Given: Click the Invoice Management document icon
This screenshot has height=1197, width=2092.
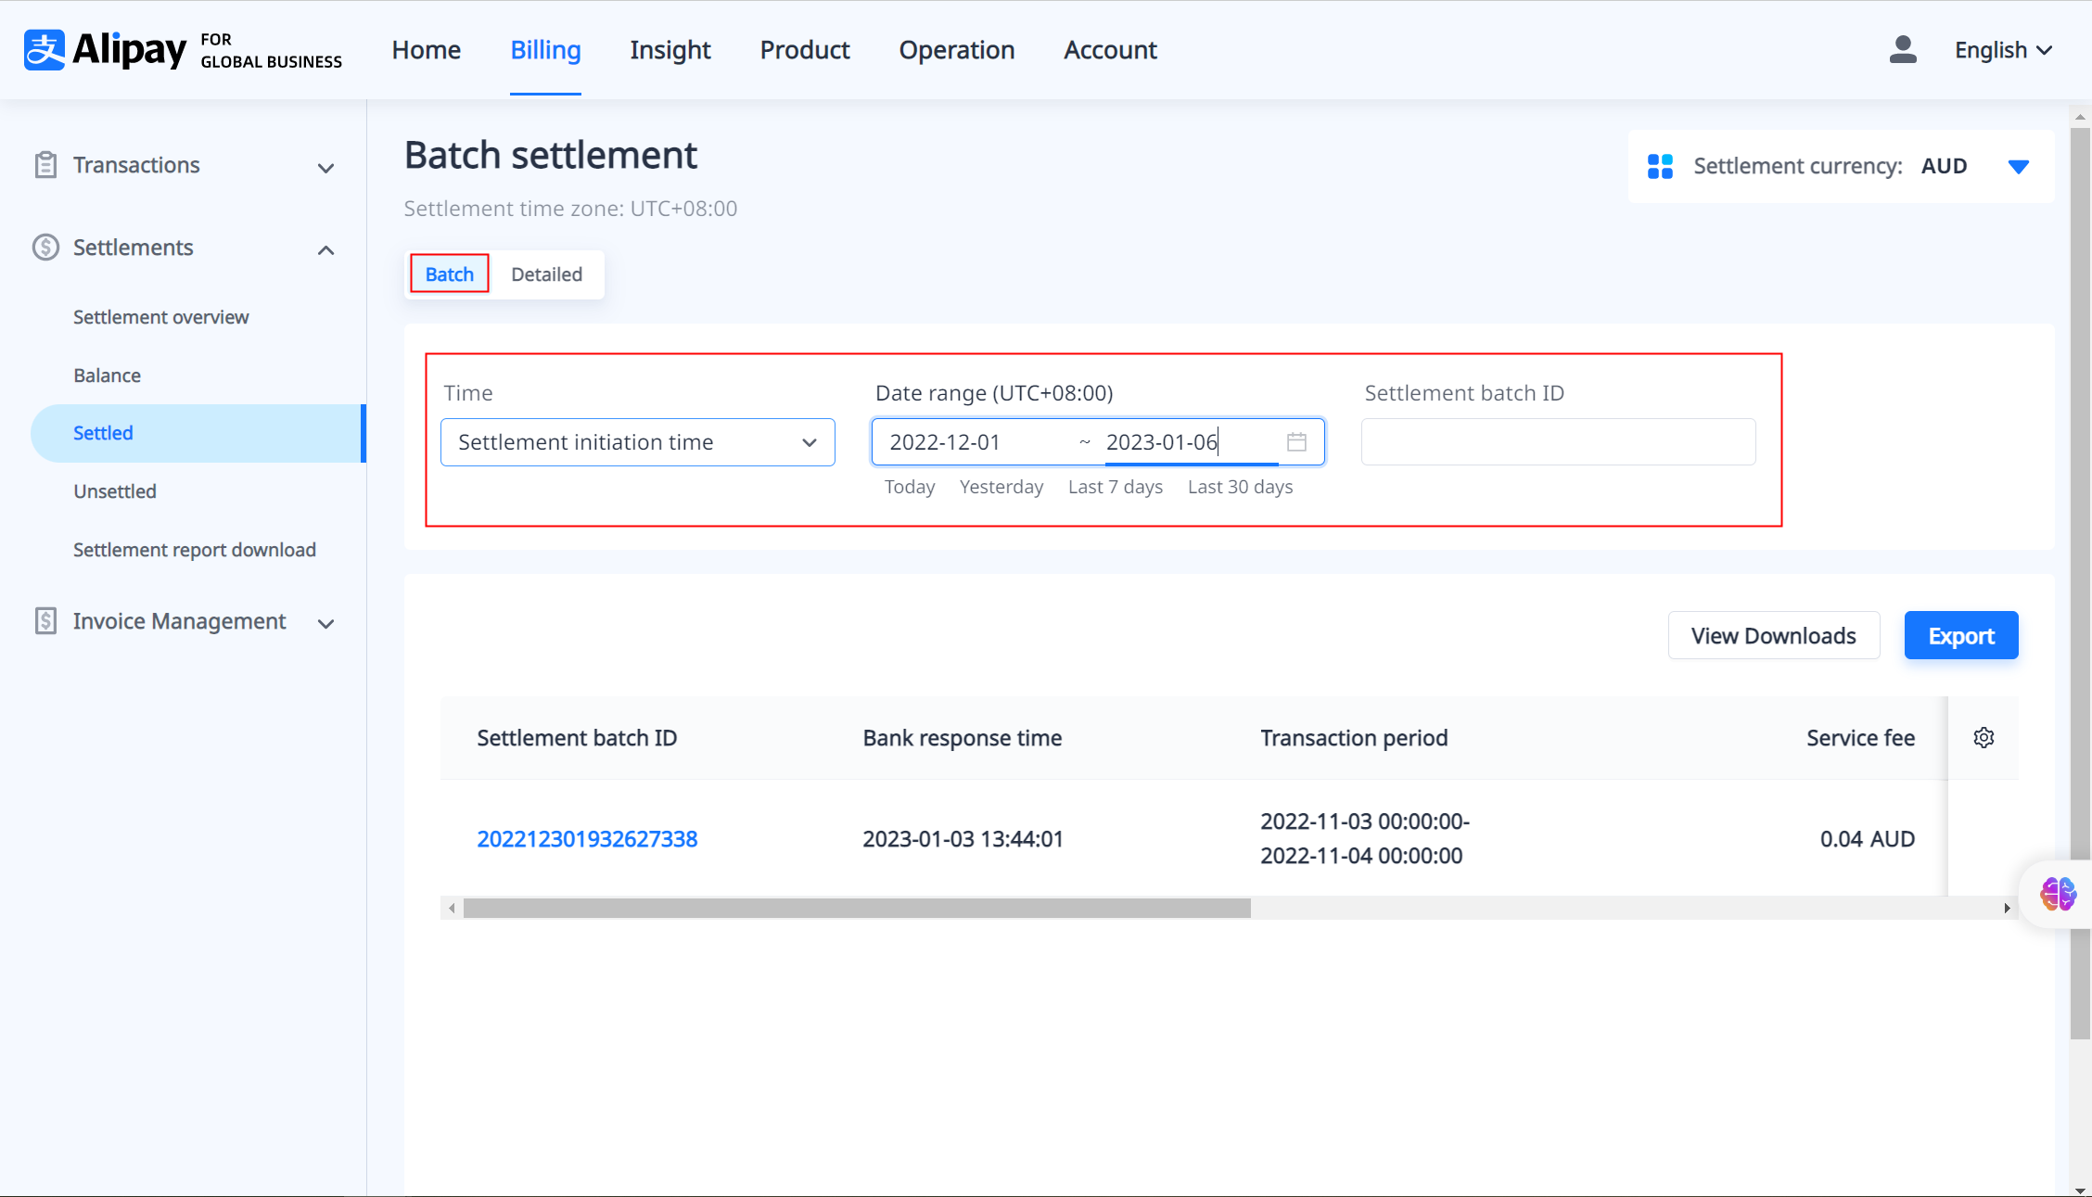Looking at the screenshot, I should pyautogui.click(x=45, y=621).
